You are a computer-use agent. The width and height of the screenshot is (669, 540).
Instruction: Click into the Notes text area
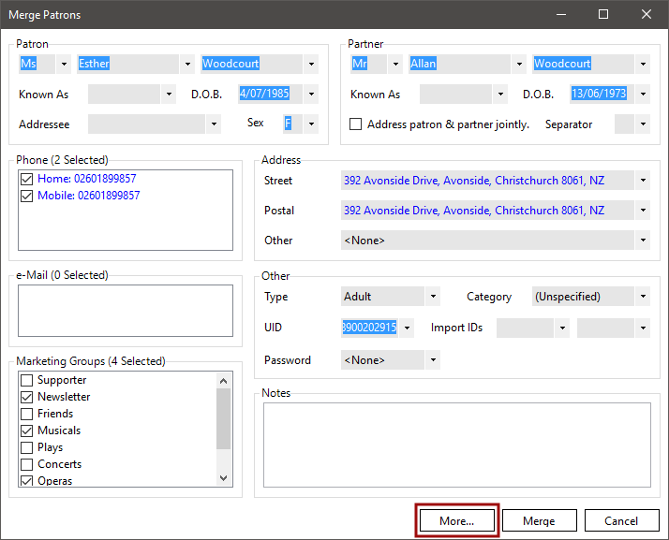(x=456, y=445)
